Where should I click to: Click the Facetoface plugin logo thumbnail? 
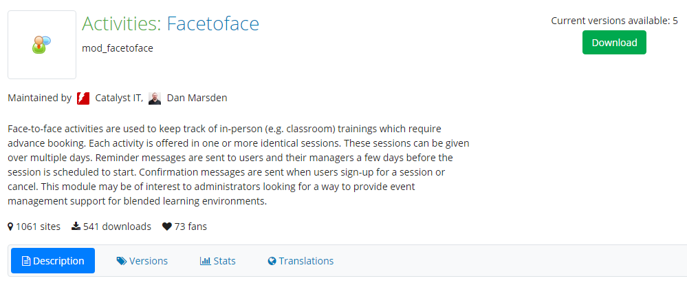[x=42, y=45]
